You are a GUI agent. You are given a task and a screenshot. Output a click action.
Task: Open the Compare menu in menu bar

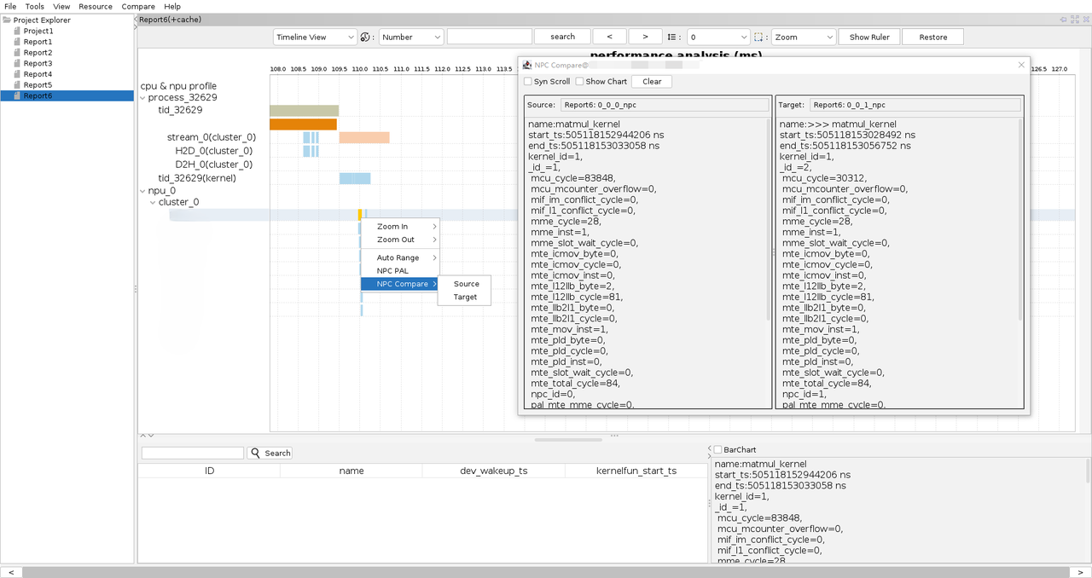click(x=138, y=6)
